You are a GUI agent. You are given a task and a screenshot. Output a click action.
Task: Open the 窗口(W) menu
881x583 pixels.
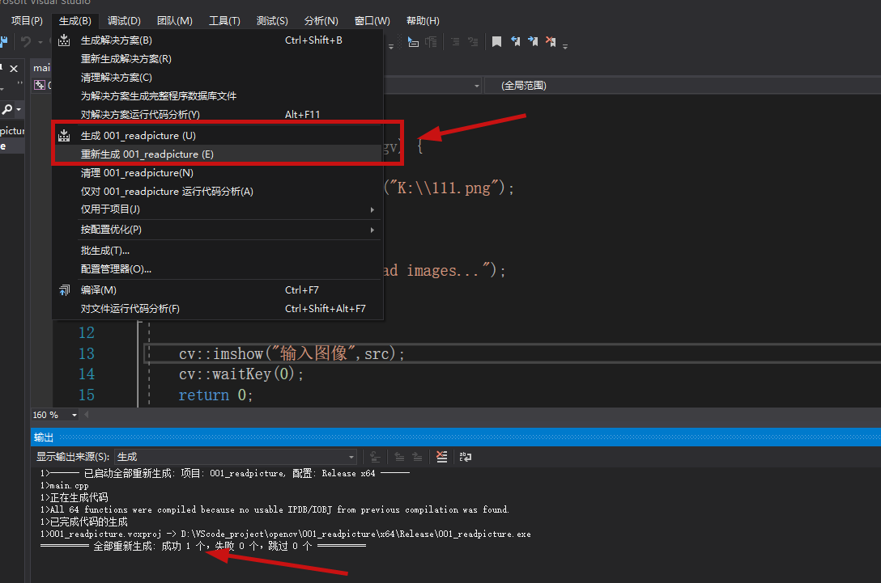click(x=372, y=21)
